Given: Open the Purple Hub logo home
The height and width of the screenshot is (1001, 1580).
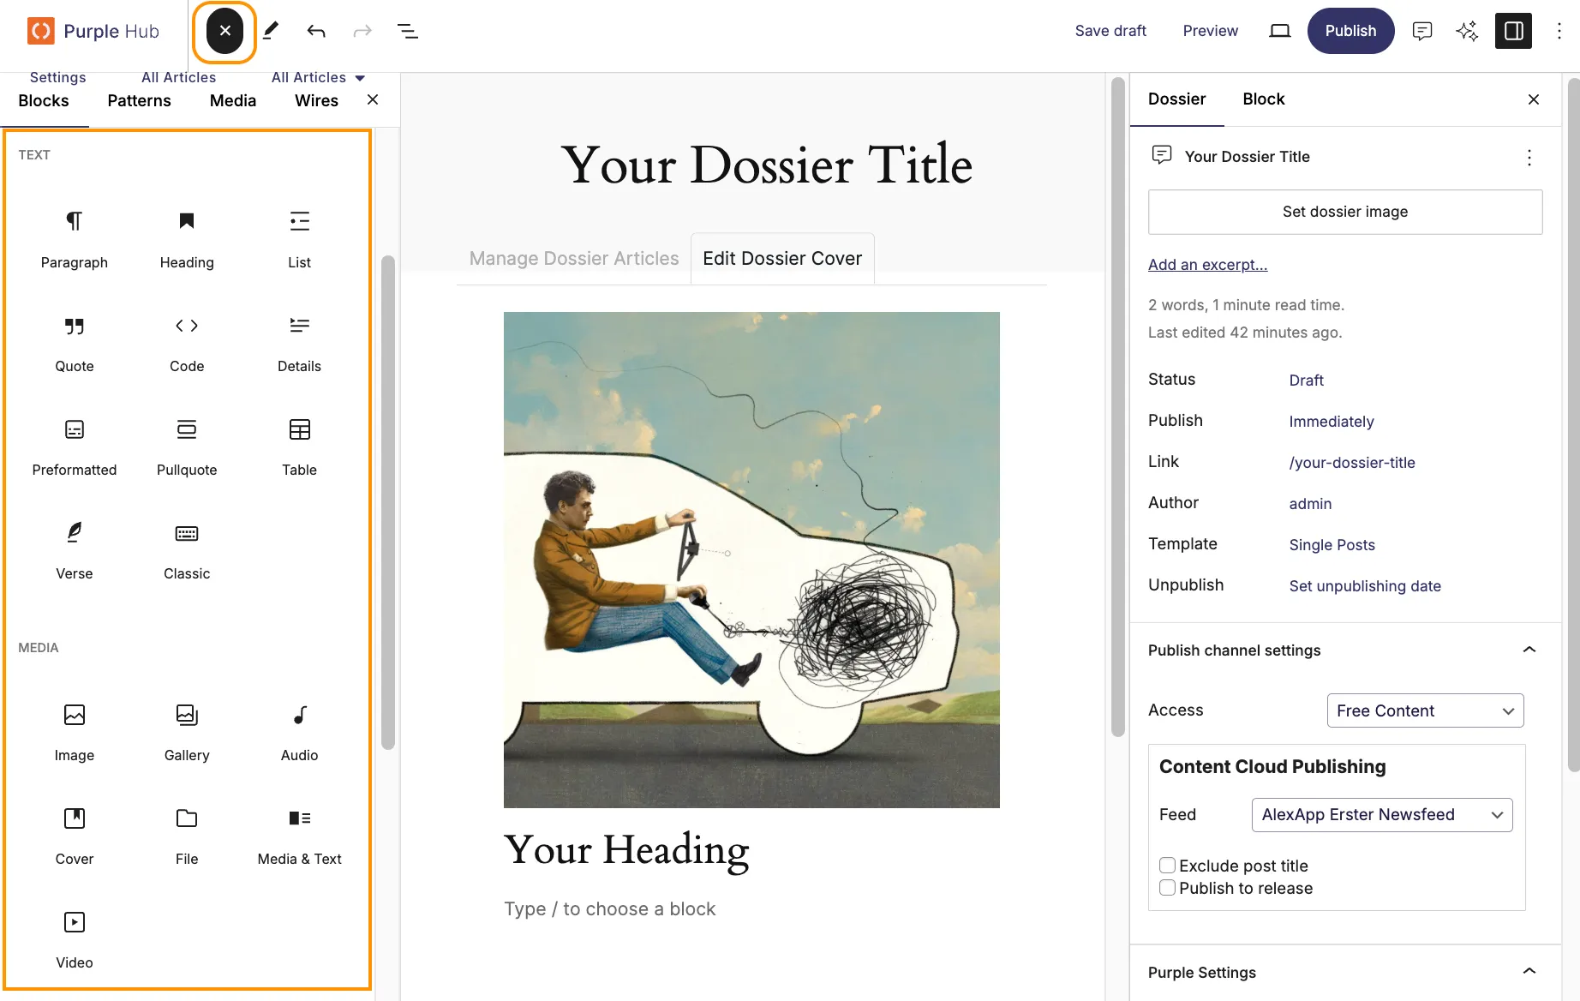Looking at the screenshot, I should pos(93,31).
